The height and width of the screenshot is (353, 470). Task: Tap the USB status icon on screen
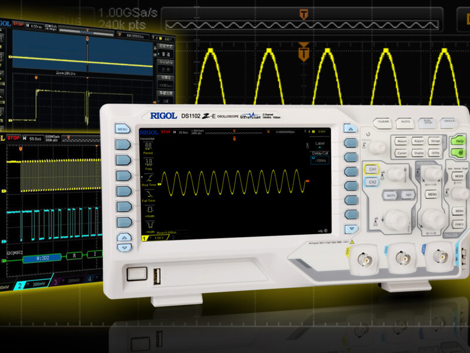point(321,231)
